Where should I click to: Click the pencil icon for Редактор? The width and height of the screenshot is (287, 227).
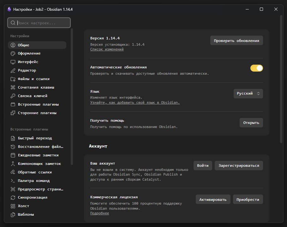(13, 71)
